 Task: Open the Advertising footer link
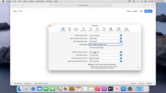17,83
